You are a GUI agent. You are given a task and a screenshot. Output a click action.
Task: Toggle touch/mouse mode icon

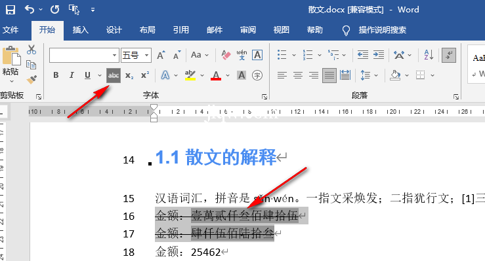[74, 10]
